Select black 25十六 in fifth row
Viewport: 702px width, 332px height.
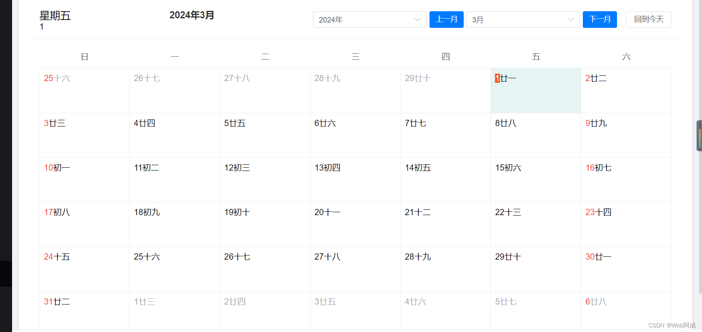tap(175, 269)
